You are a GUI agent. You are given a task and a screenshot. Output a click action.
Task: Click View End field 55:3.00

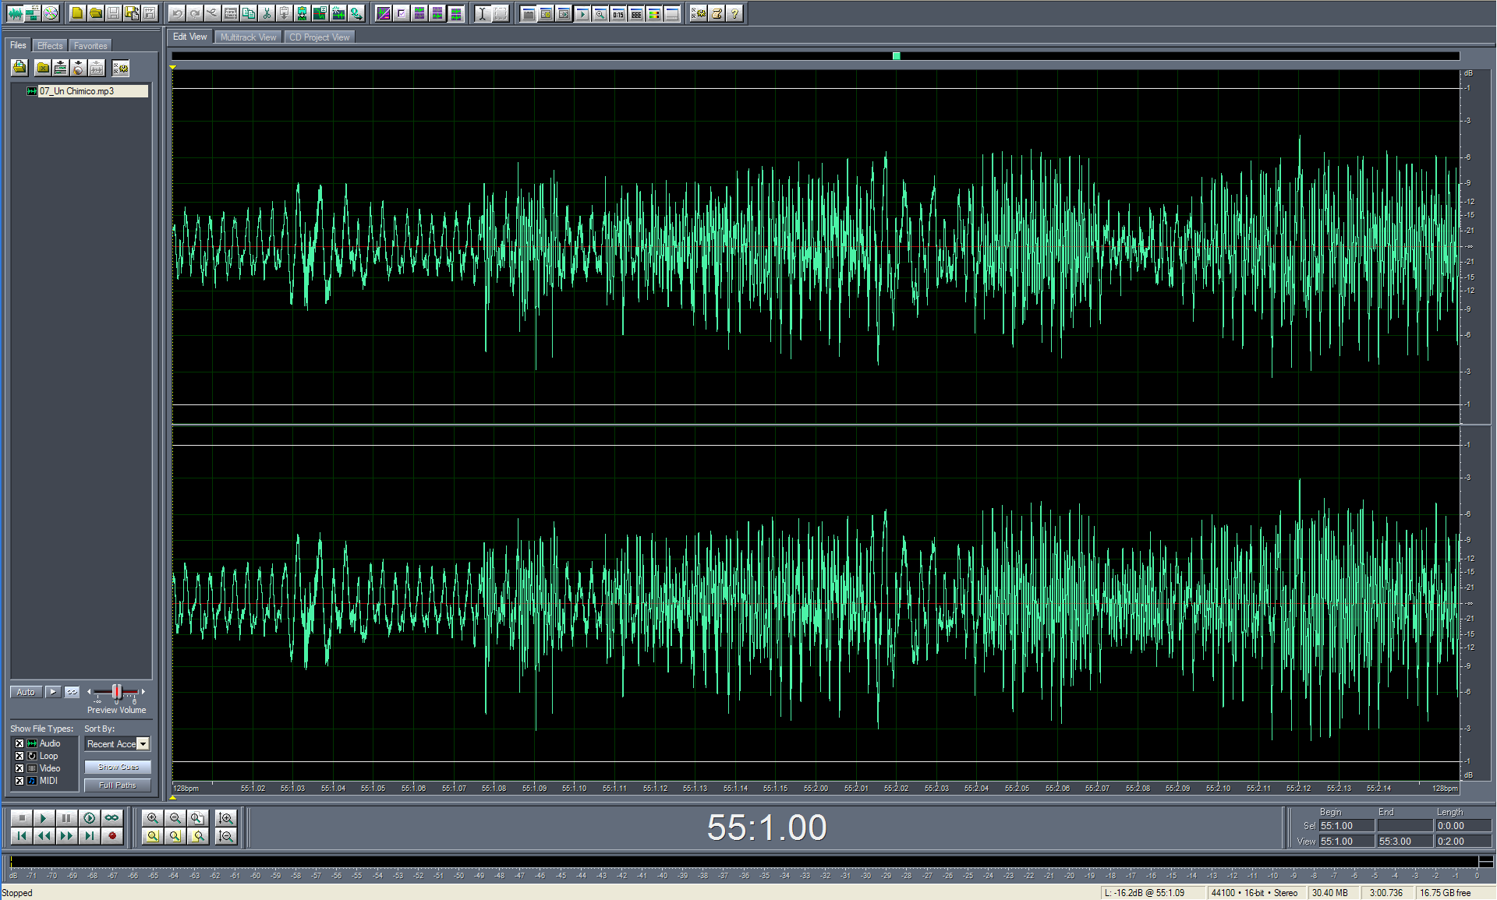1404,842
